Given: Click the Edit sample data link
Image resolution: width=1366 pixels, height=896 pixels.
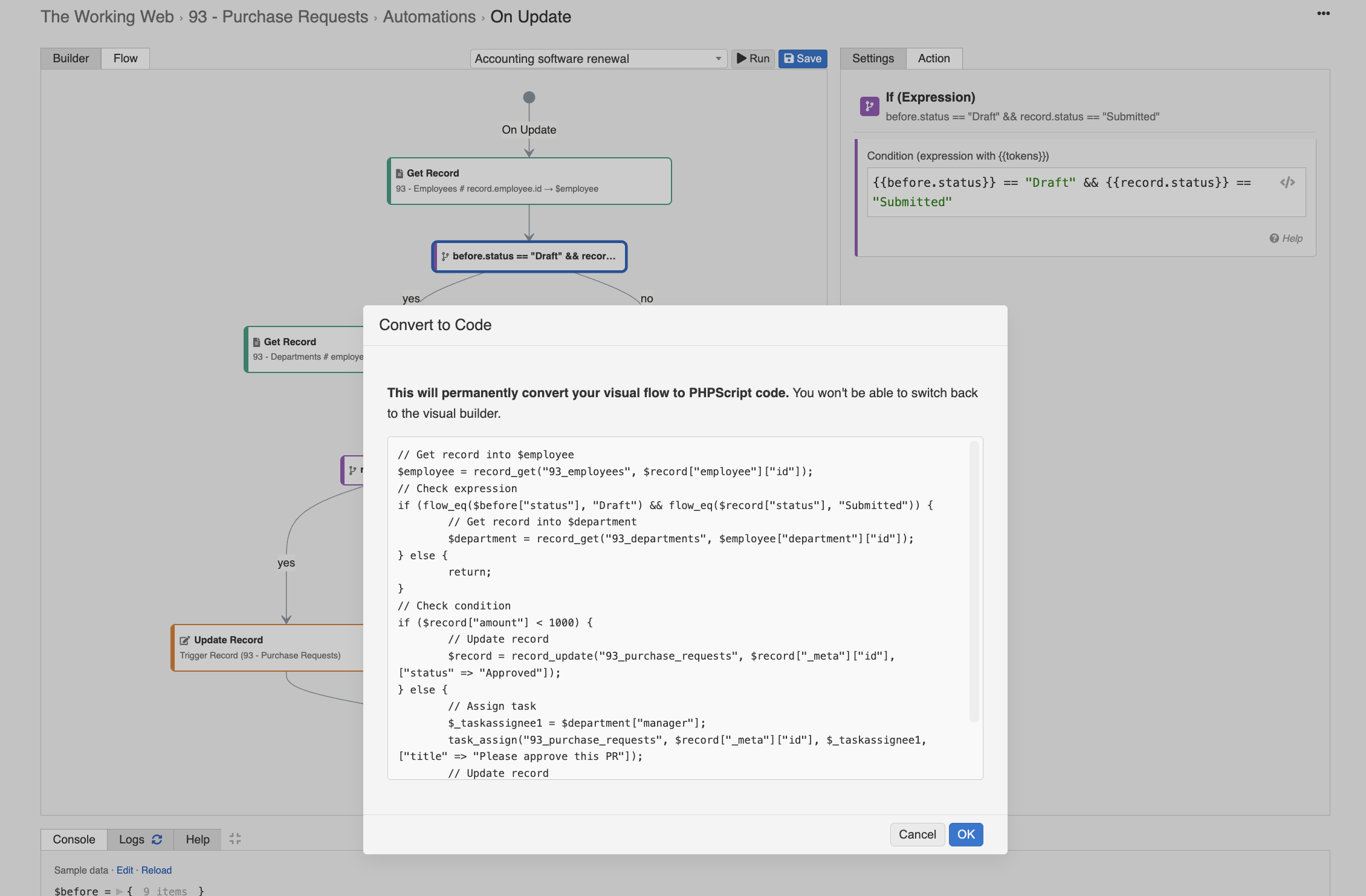Looking at the screenshot, I should 125,870.
